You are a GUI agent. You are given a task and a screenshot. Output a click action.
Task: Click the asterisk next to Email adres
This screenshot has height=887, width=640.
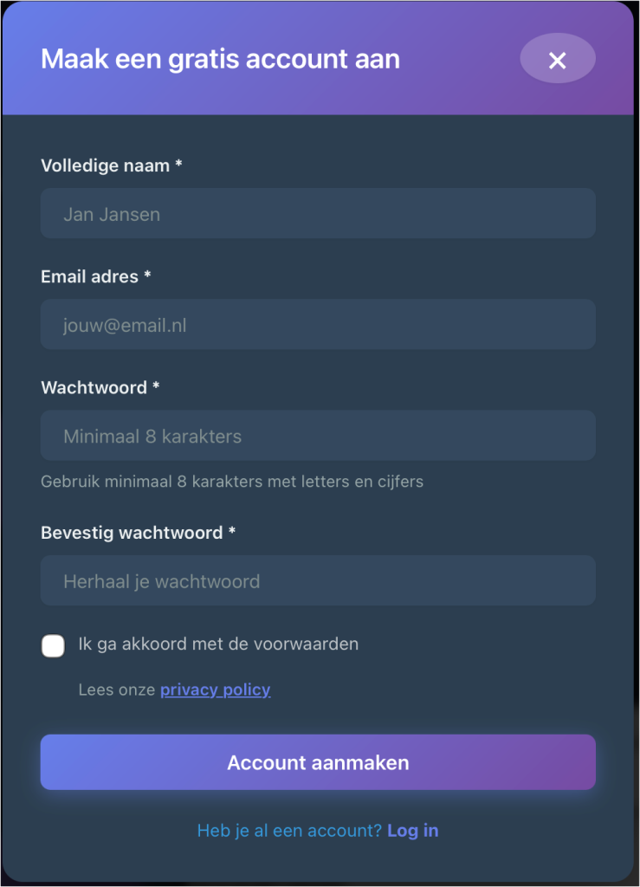(147, 276)
